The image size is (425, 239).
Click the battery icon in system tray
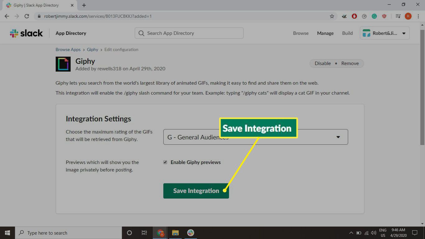click(x=359, y=233)
